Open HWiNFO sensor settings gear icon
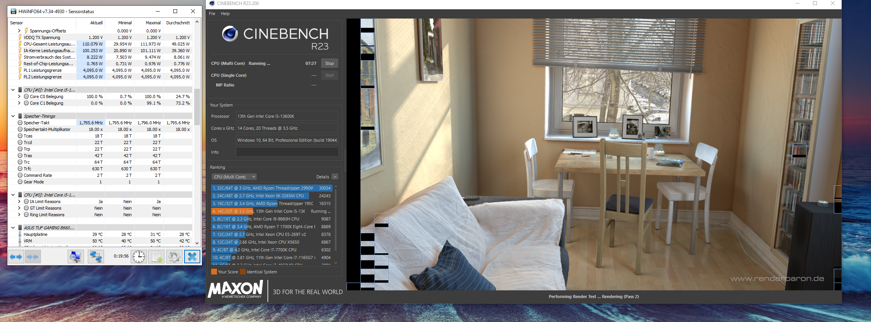Viewport: 871px width, 322px height. pyautogui.click(x=174, y=257)
